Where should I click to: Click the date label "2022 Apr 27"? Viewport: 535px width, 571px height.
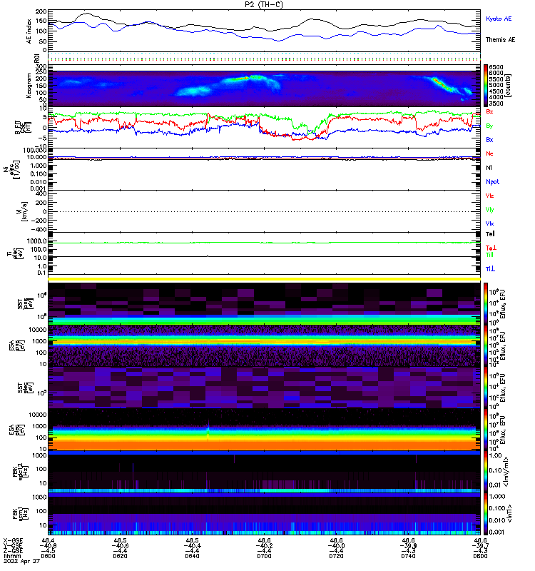coord(21,561)
